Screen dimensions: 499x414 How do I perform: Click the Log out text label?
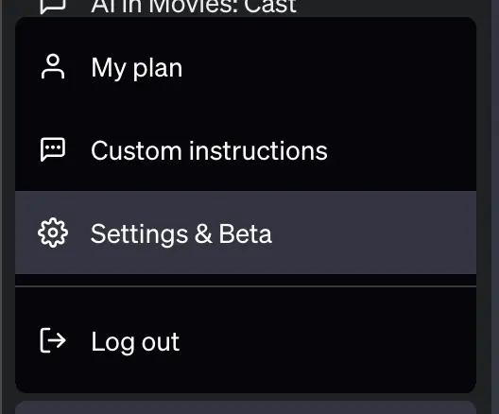135,342
